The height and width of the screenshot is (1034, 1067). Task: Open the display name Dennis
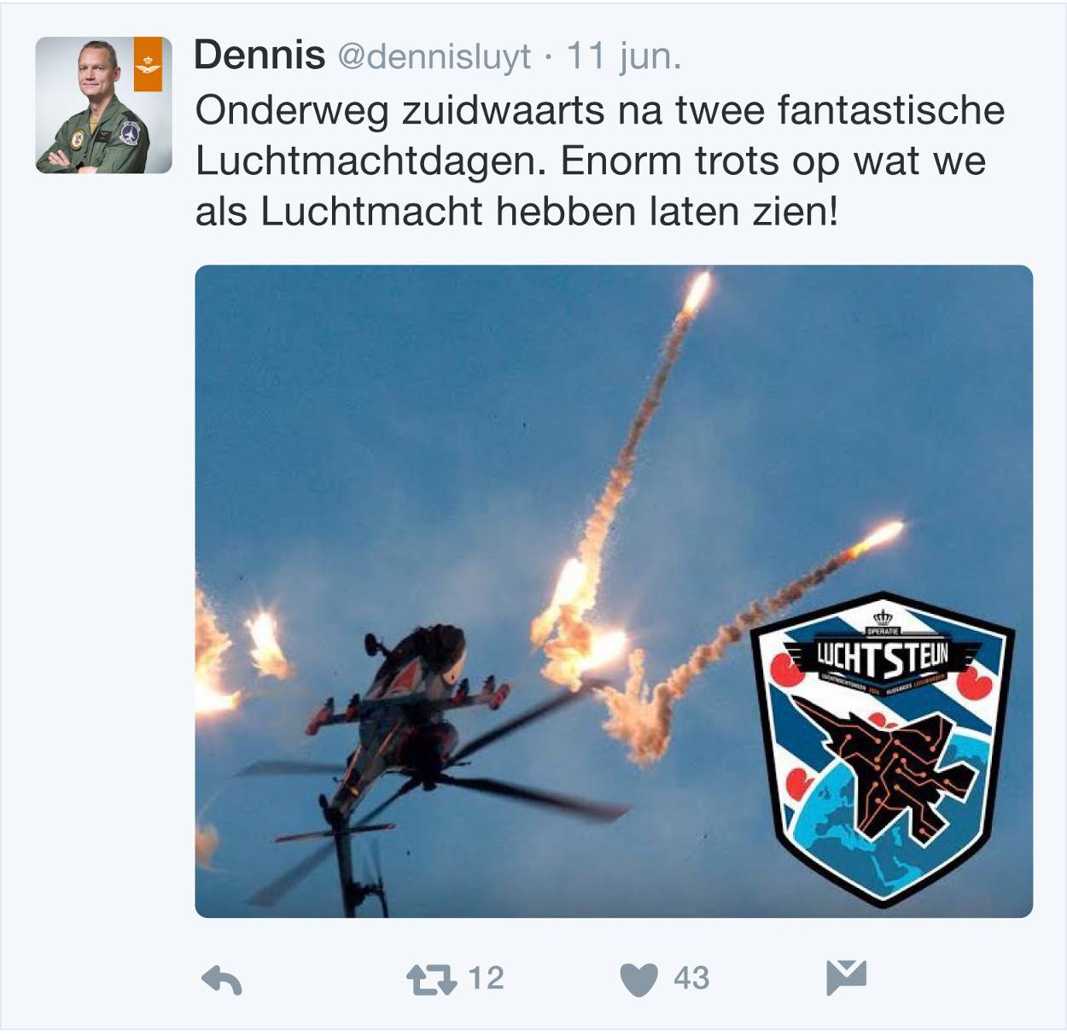[x=259, y=55]
